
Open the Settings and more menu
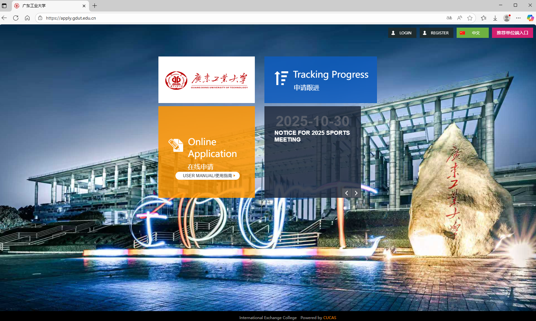518,18
